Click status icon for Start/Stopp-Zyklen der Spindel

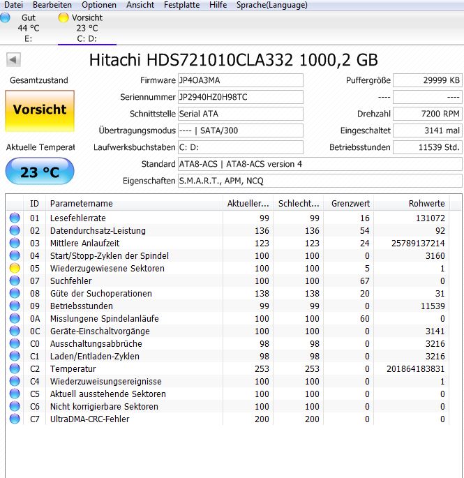[15, 255]
